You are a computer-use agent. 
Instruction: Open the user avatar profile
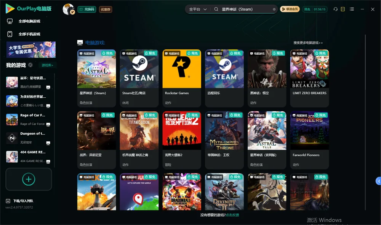(x=69, y=9)
